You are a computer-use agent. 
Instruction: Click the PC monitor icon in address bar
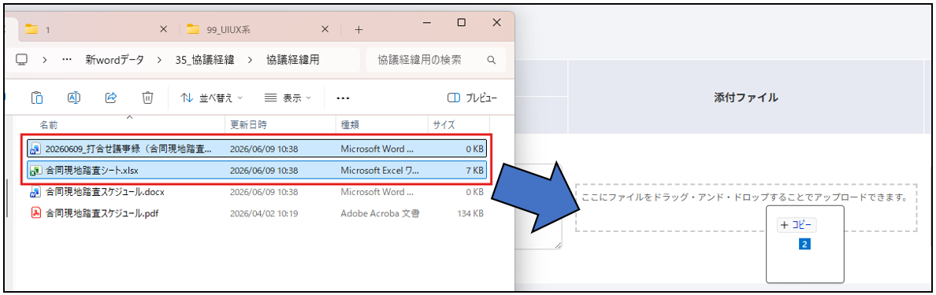22,60
